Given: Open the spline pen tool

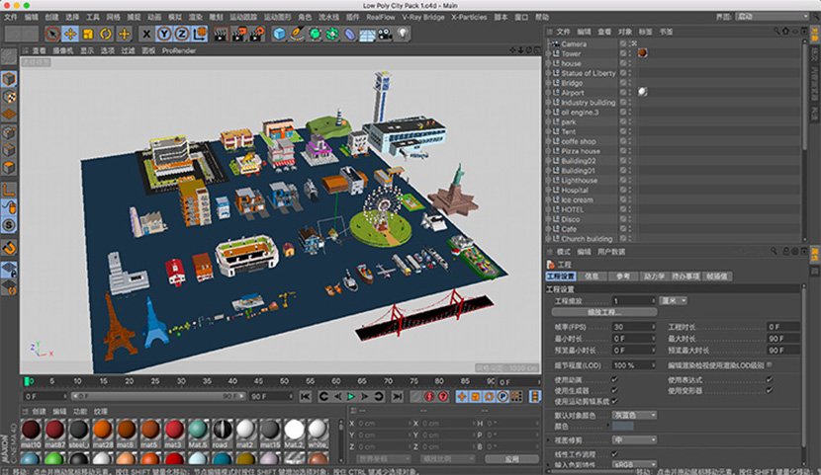Looking at the screenshot, I should coord(297,34).
